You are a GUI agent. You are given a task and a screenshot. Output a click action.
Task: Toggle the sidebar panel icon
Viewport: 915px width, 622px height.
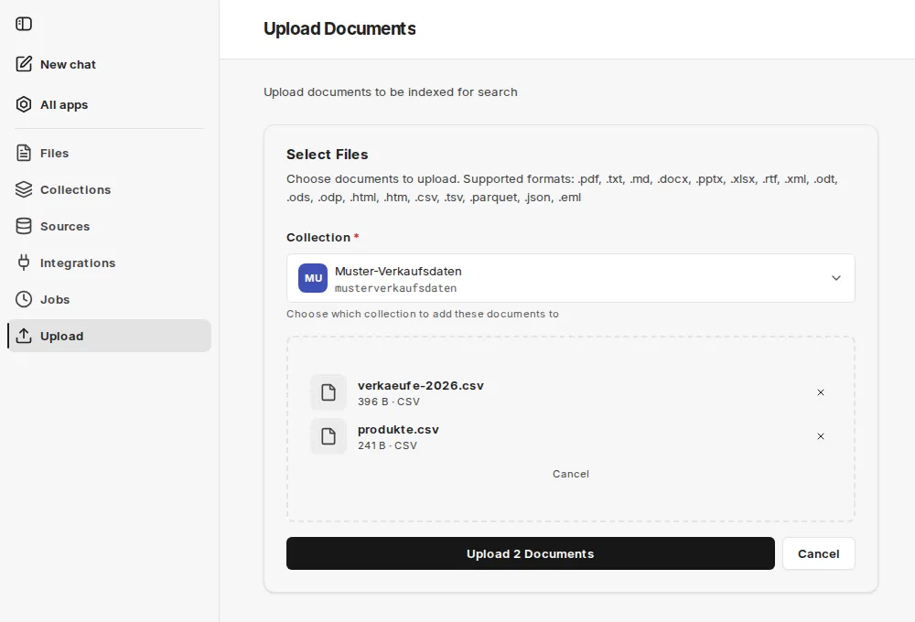(24, 24)
